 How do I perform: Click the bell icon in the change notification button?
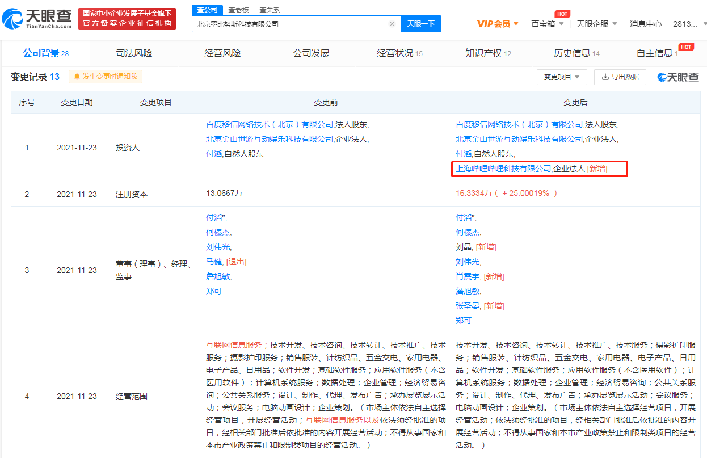click(77, 77)
